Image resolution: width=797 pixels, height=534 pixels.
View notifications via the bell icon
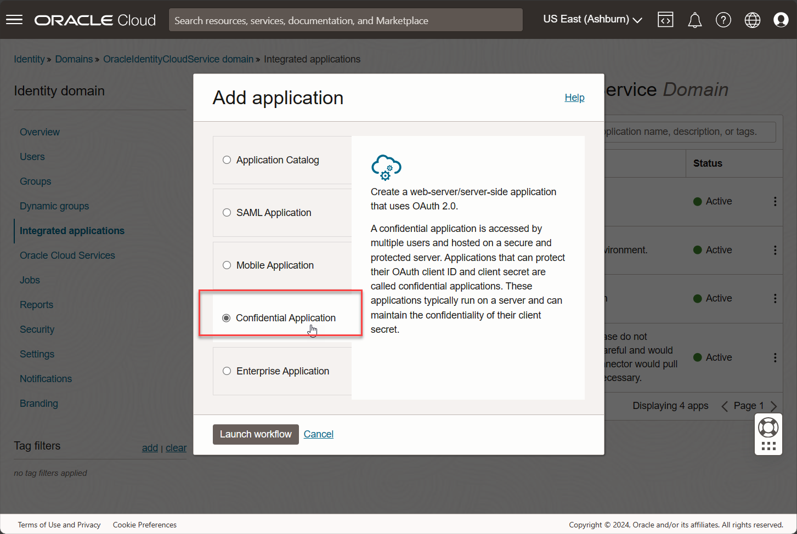tap(694, 19)
